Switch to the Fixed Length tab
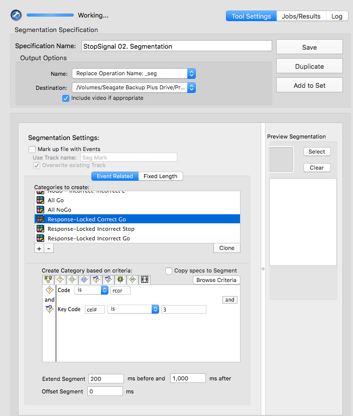 pos(160,177)
